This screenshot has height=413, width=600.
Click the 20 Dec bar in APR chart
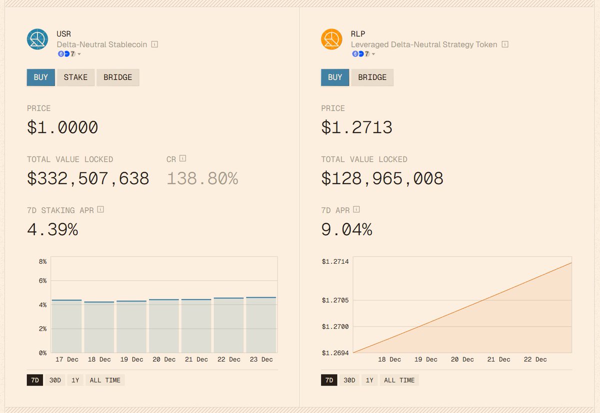(164, 326)
